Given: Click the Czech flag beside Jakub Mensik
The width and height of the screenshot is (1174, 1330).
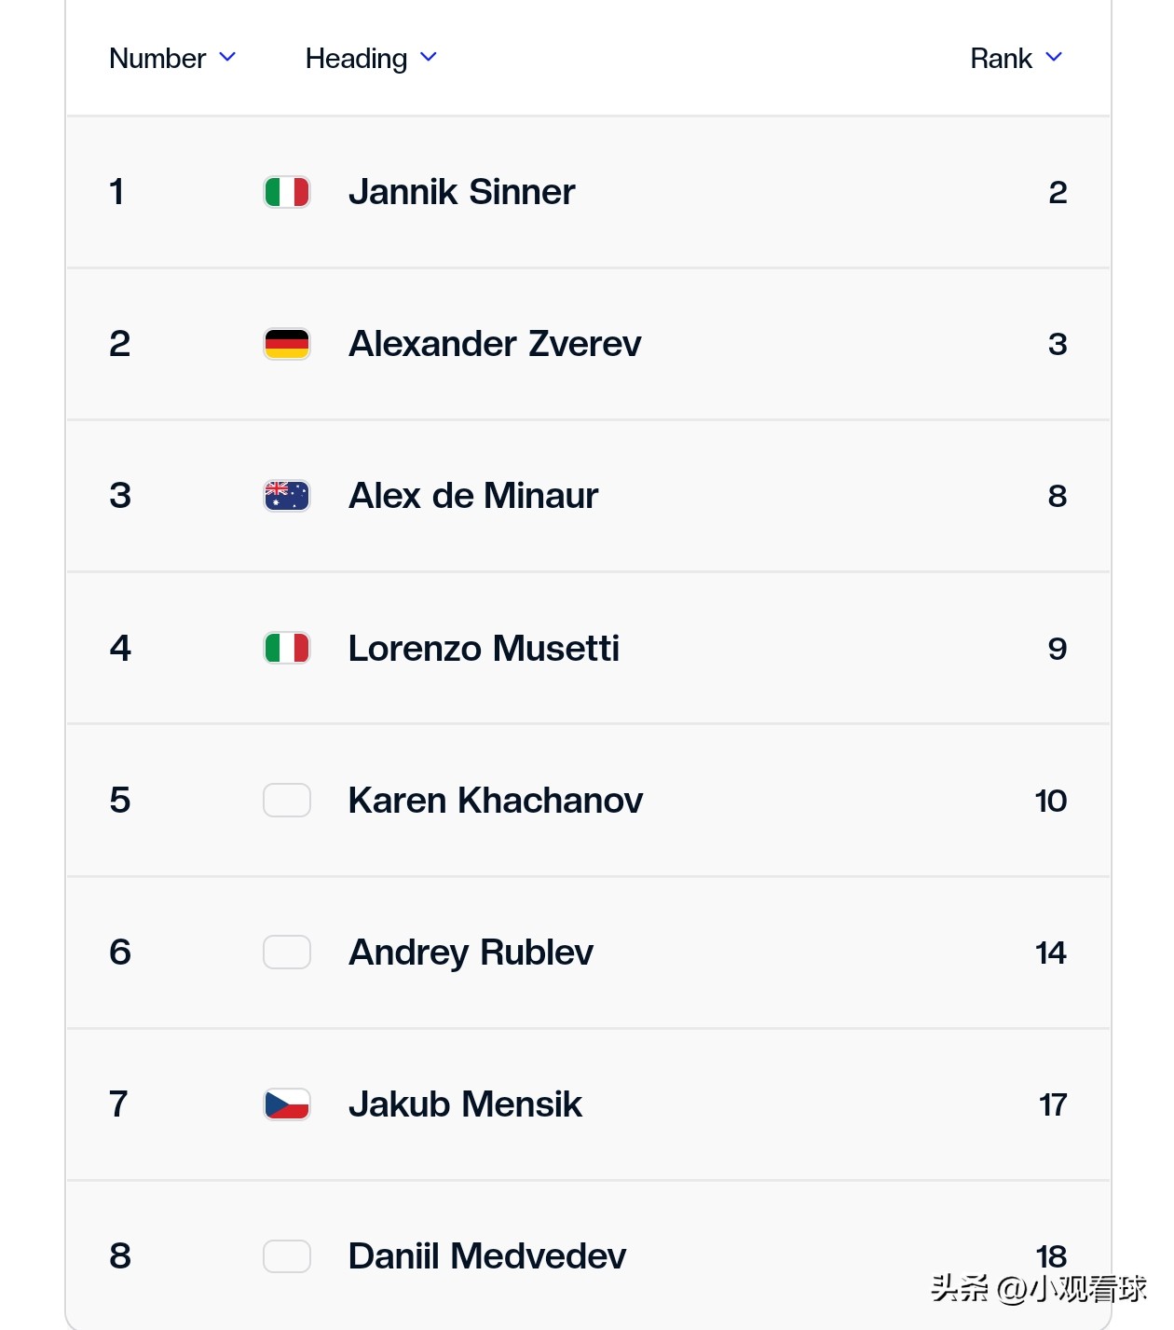Looking at the screenshot, I should [x=287, y=1104].
